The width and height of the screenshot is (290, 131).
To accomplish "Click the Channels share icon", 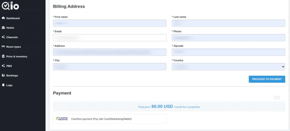I will [x=3, y=37].
